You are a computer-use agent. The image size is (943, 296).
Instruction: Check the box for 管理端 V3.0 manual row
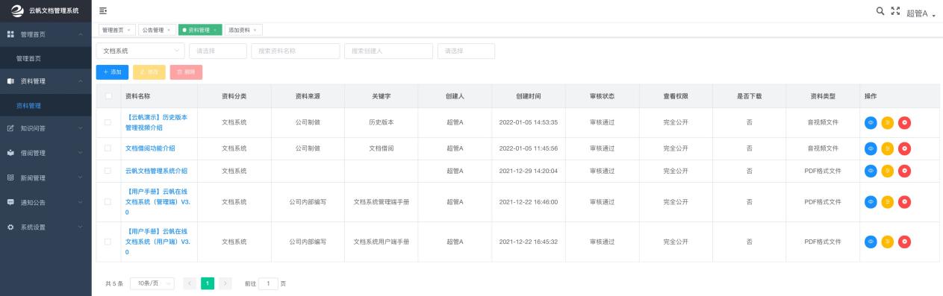click(108, 201)
